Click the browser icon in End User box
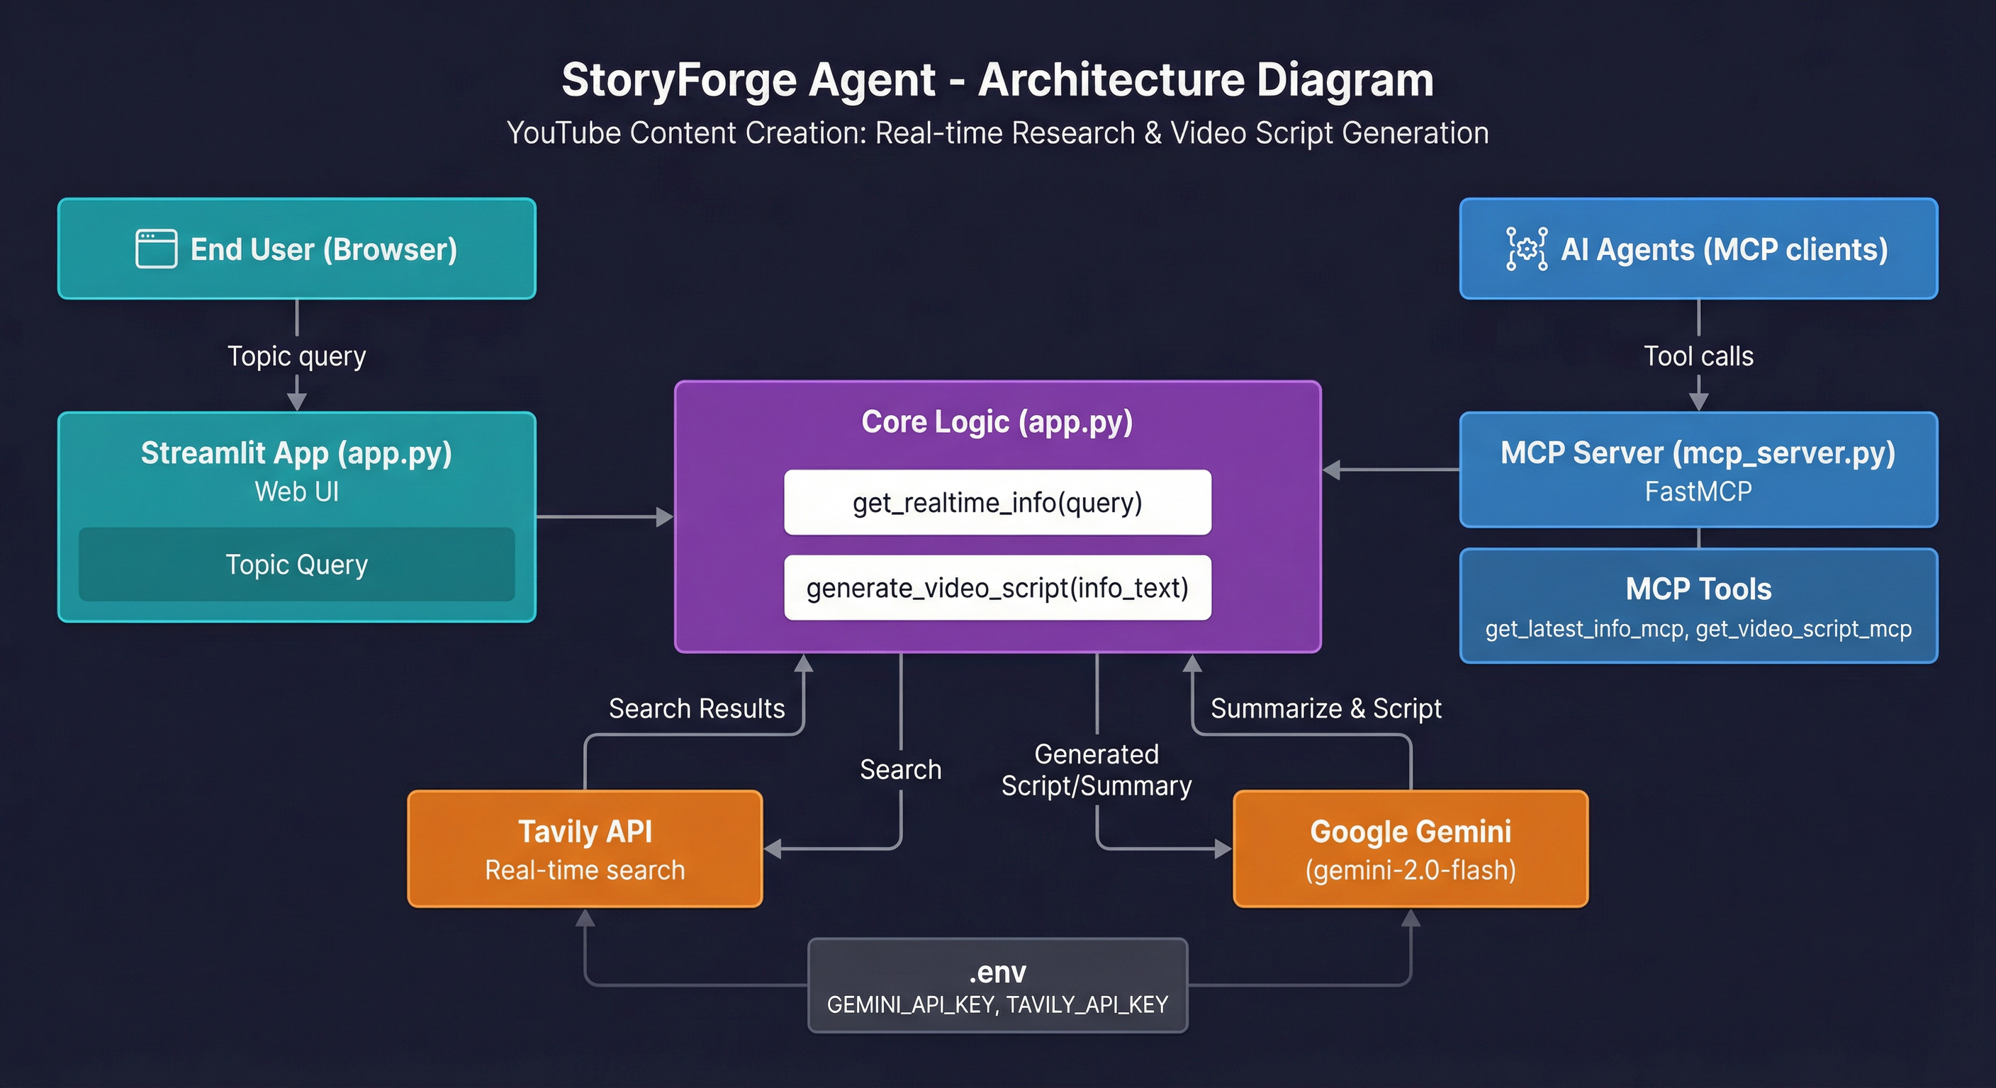 (x=155, y=249)
